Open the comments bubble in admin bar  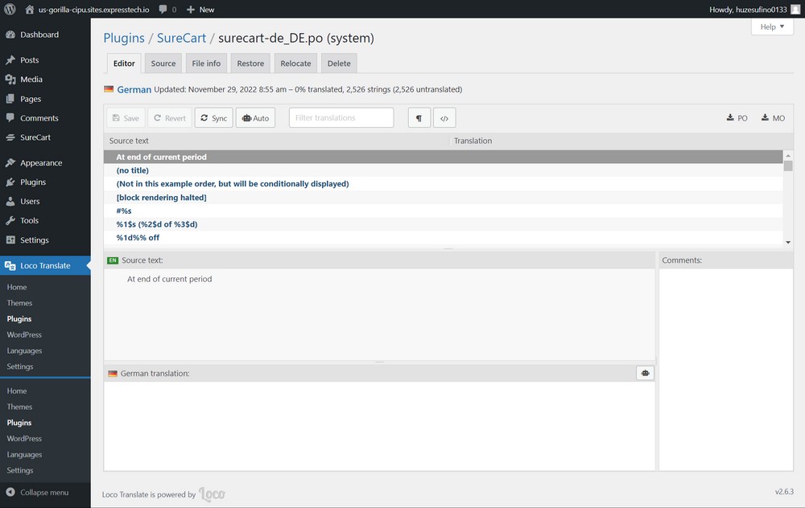(x=167, y=10)
